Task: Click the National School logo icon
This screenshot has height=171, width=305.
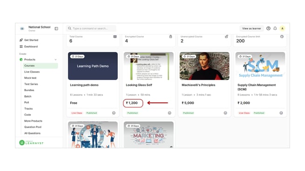Action: (22, 28)
